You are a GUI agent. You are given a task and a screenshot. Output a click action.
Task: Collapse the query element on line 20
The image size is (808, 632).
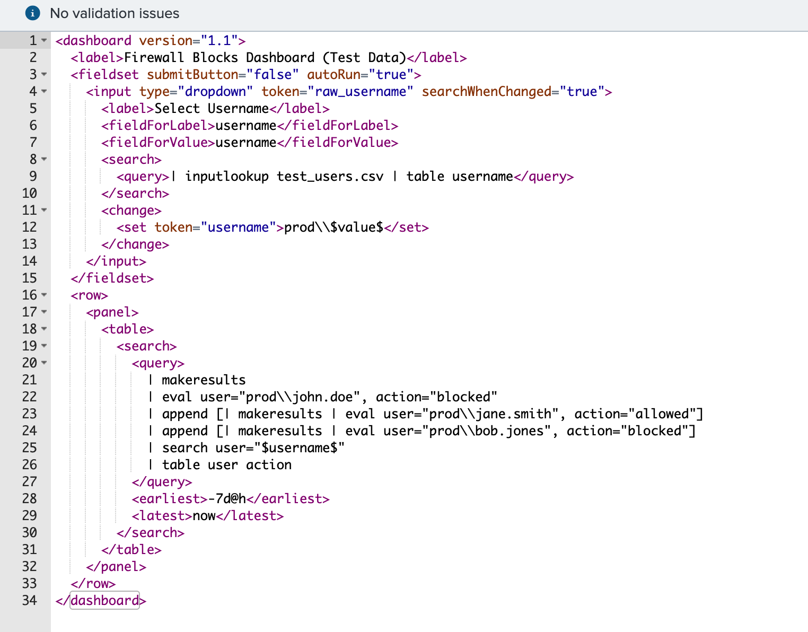43,363
